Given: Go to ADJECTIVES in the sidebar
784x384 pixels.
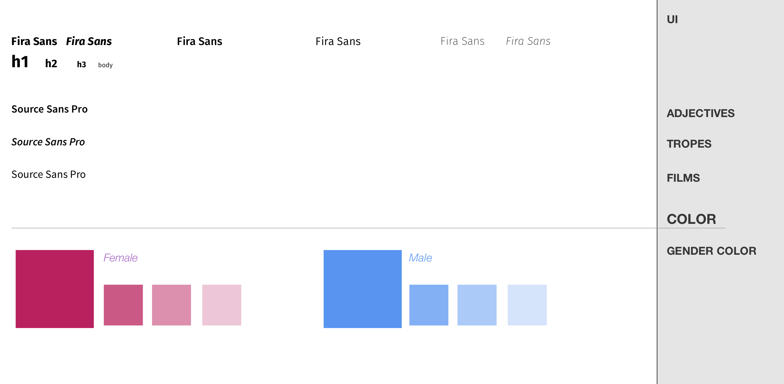Looking at the screenshot, I should 701,113.
